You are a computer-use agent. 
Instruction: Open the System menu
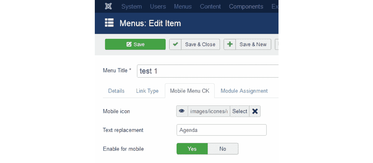[131, 7]
